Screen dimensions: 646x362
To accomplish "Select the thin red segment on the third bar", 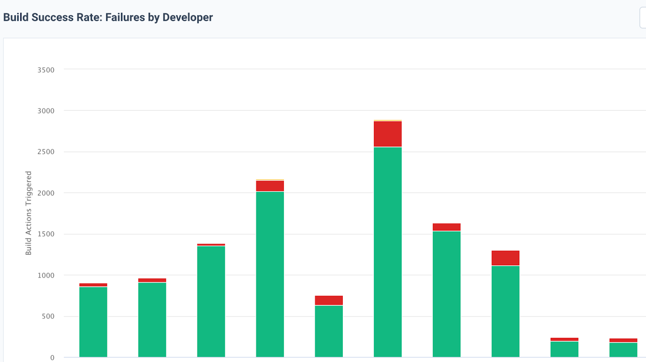I will pyautogui.click(x=211, y=245).
